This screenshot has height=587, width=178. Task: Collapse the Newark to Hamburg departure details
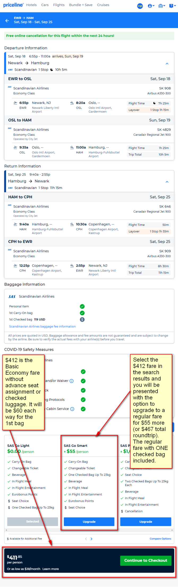pyautogui.click(x=167, y=64)
